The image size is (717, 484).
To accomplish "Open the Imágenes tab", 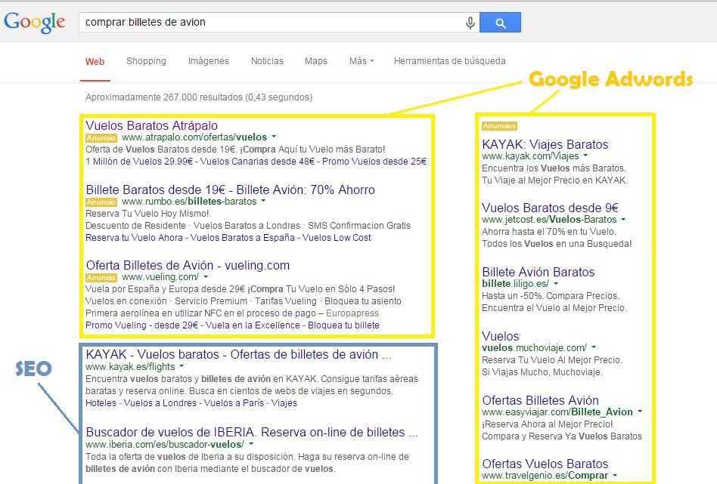I will pos(208,61).
